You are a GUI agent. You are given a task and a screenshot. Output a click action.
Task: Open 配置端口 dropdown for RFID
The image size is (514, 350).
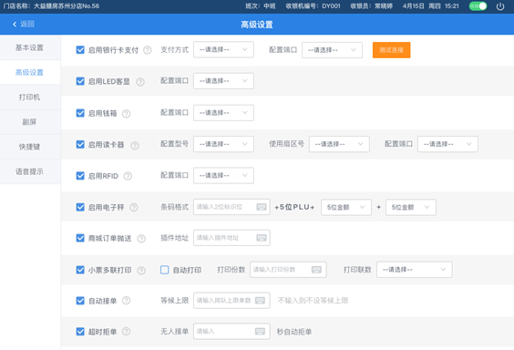tap(223, 175)
